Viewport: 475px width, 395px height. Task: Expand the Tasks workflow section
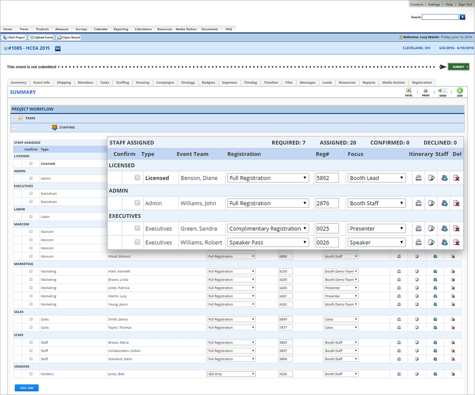coord(14,118)
